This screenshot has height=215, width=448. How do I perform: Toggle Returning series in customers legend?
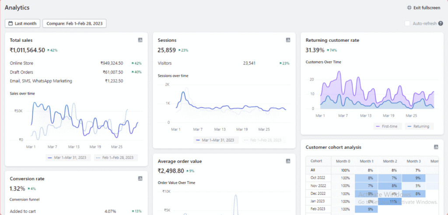[x=417, y=126]
